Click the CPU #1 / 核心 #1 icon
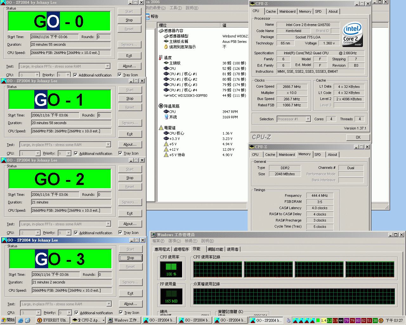The width and height of the screenshot is (406, 325). (166, 74)
